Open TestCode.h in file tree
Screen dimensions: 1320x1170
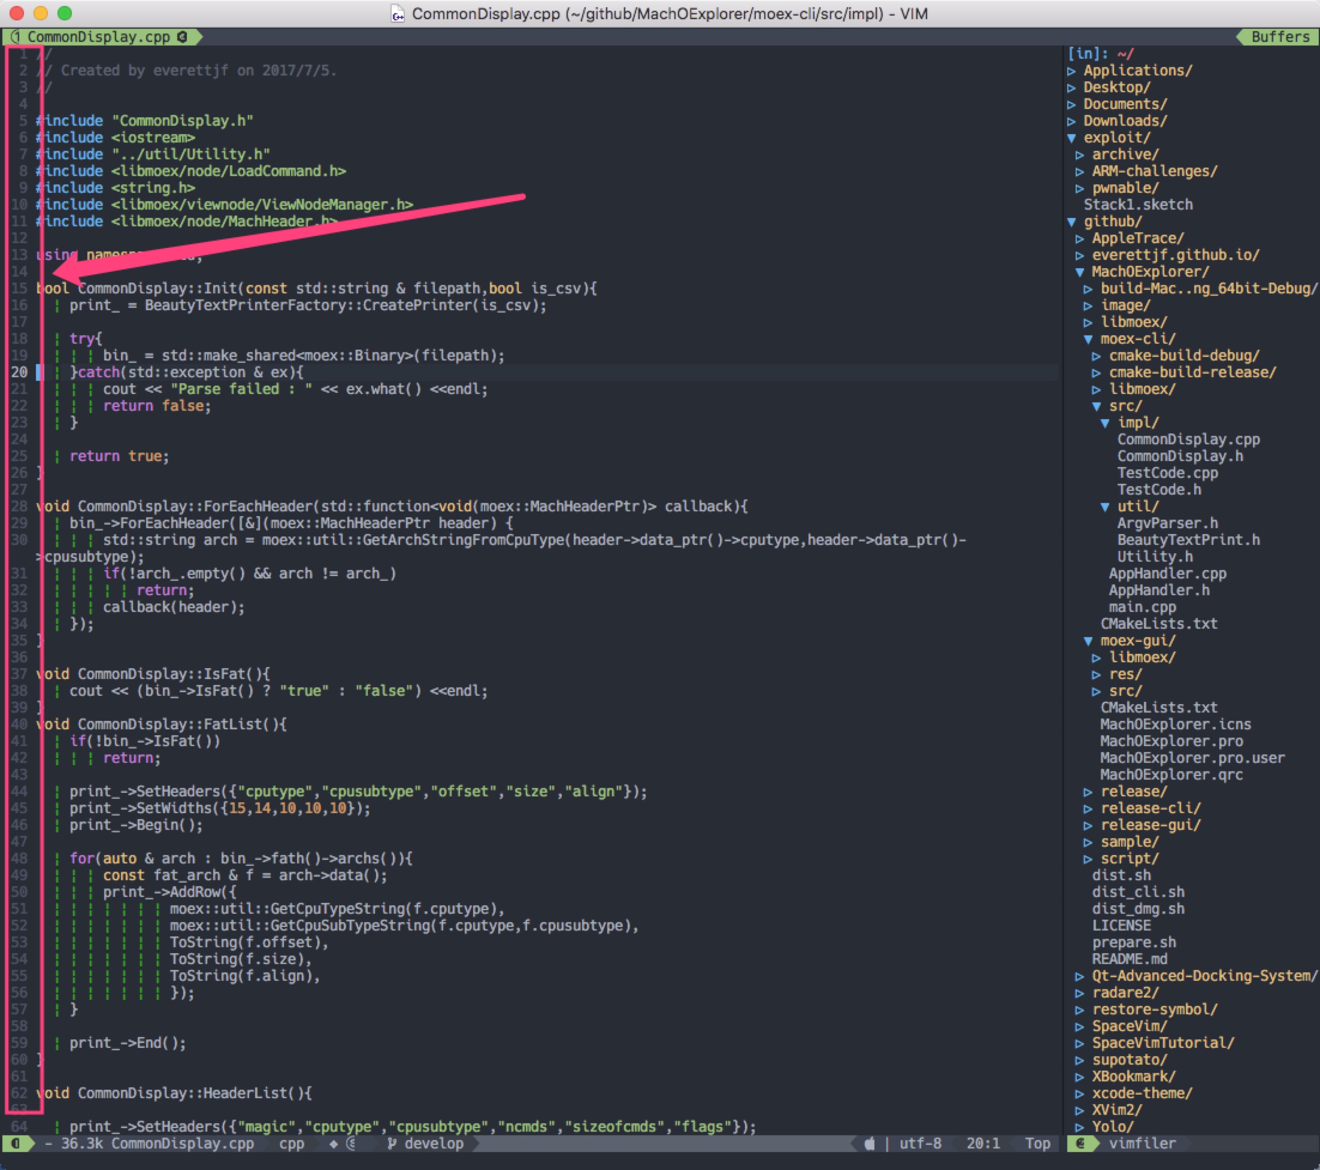tap(1159, 490)
